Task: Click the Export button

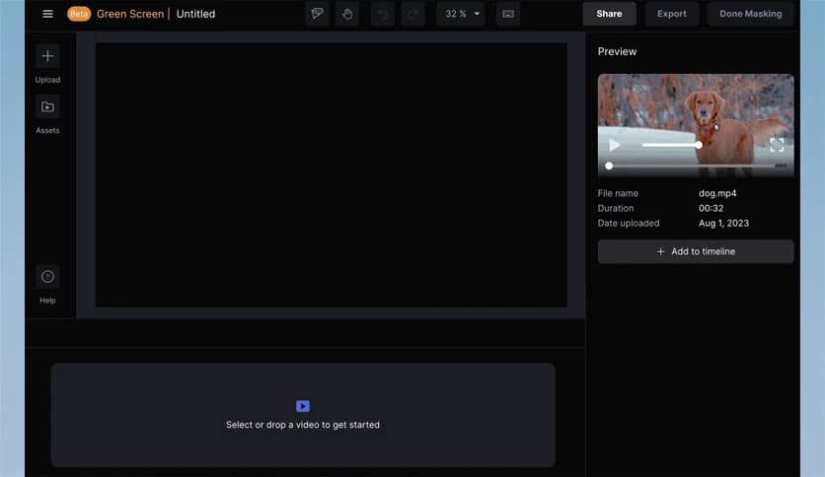Action: 671,14
